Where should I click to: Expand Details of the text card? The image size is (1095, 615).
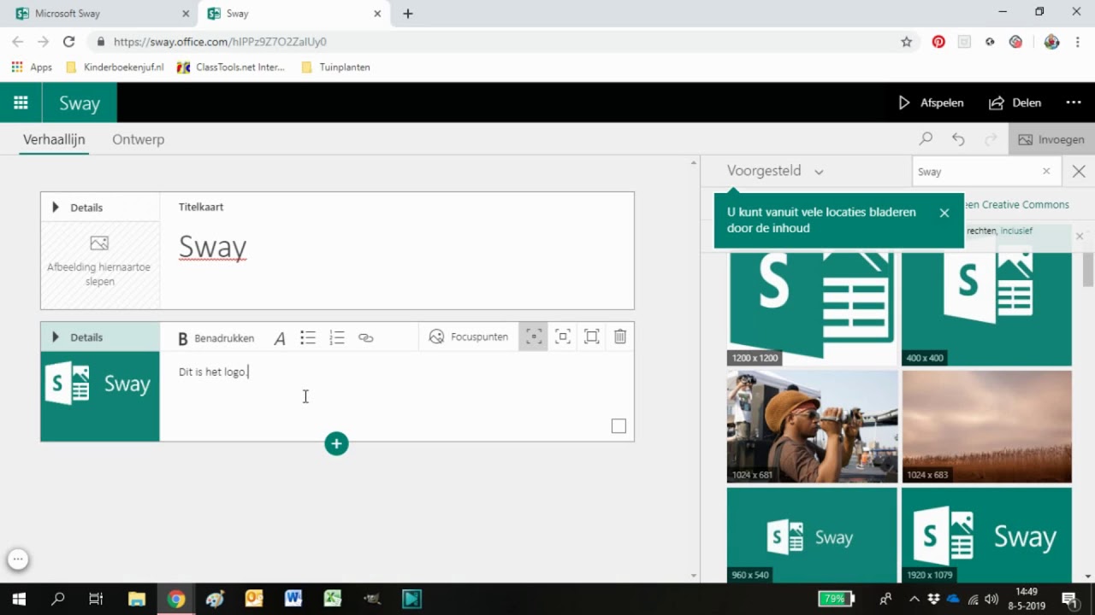coord(77,337)
